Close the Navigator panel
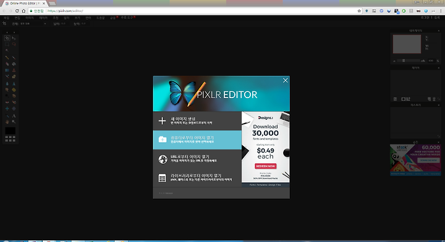Image resolution: width=445 pixels, height=242 pixels. pyautogui.click(x=439, y=31)
